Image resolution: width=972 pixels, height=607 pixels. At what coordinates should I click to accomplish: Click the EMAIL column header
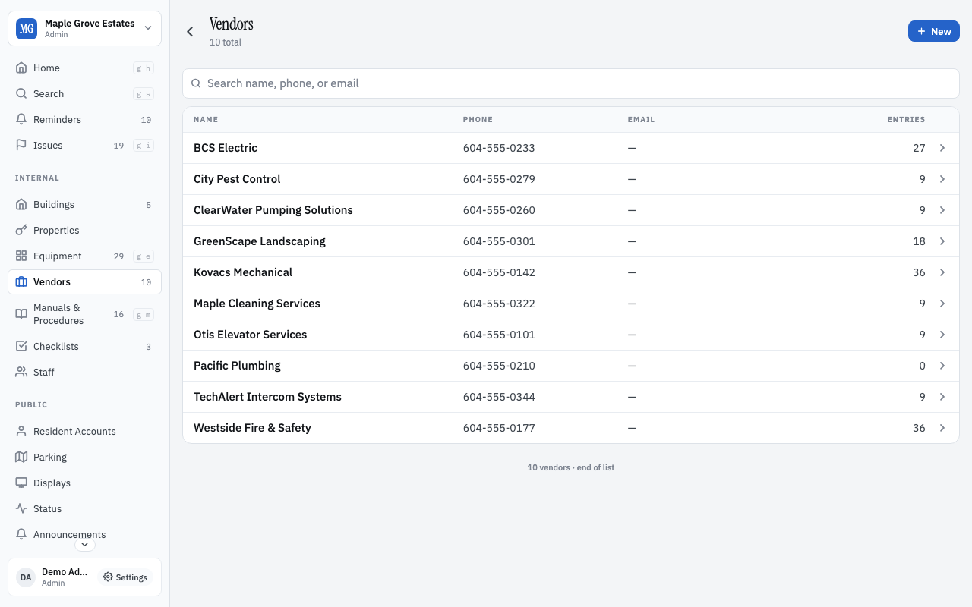[641, 120]
